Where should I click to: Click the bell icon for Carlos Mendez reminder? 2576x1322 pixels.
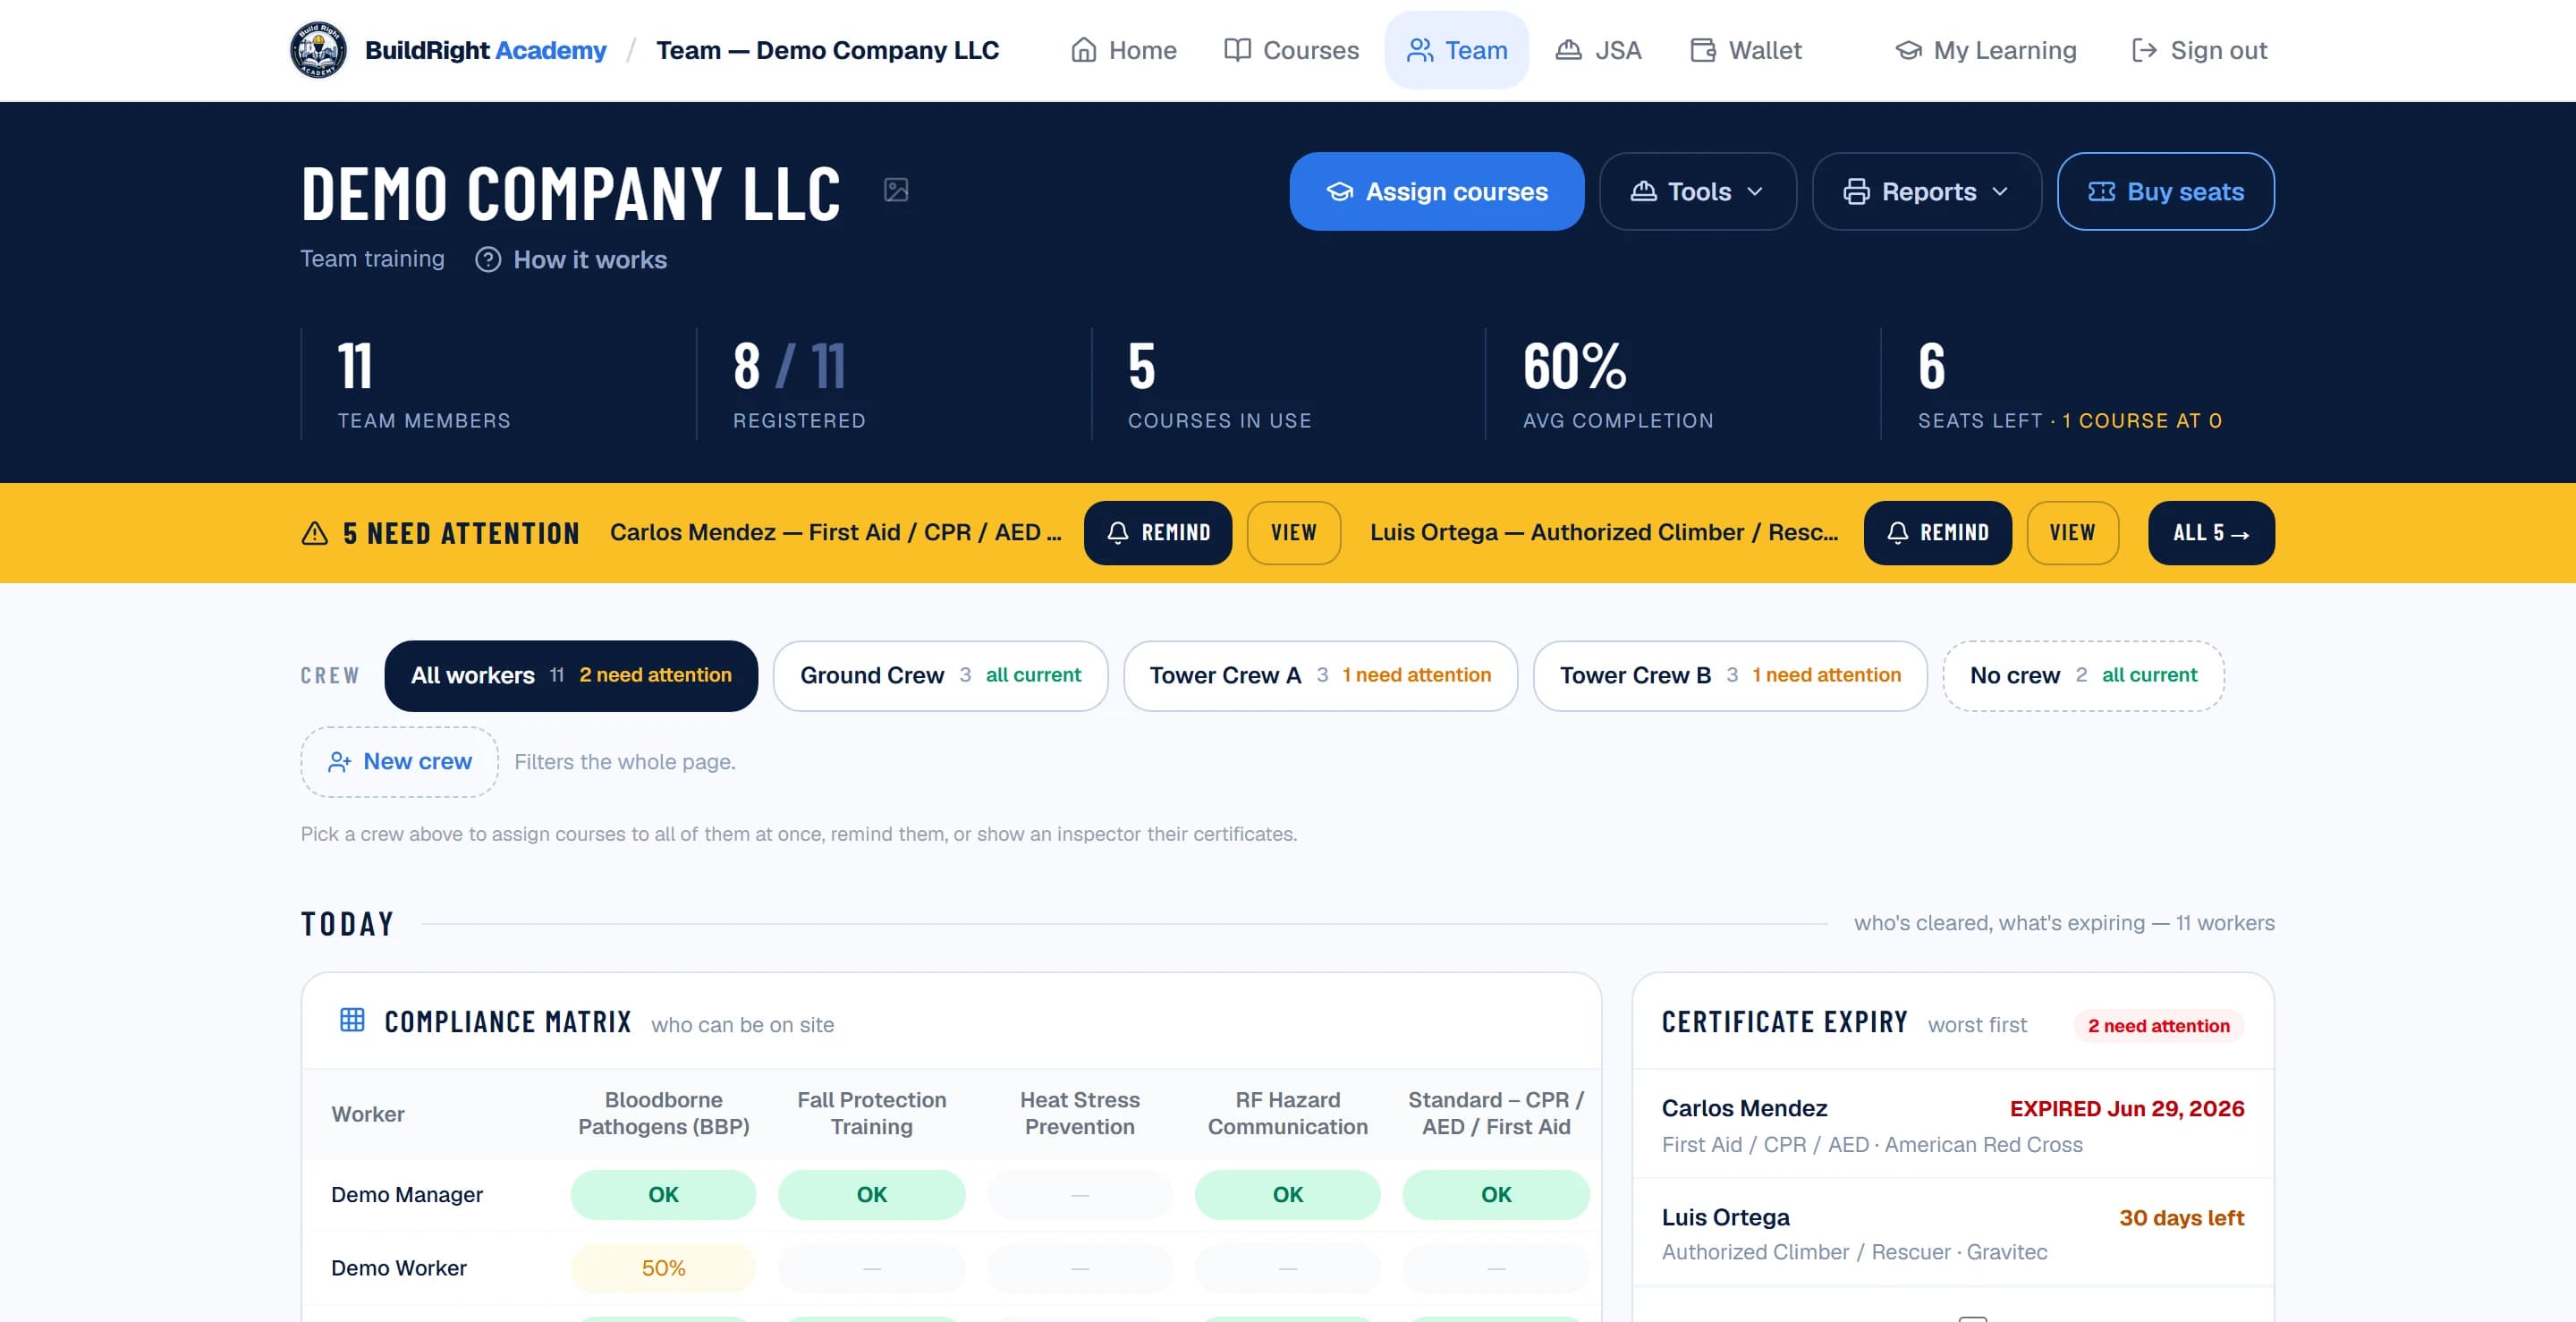1118,533
